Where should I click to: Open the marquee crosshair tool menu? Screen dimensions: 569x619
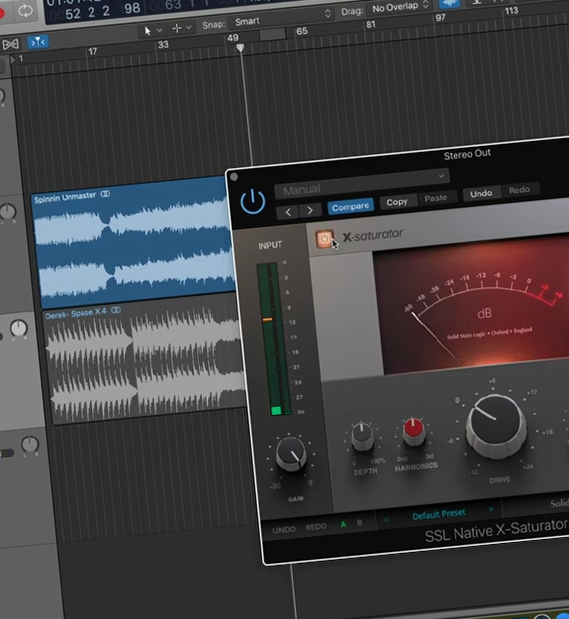pyautogui.click(x=181, y=28)
